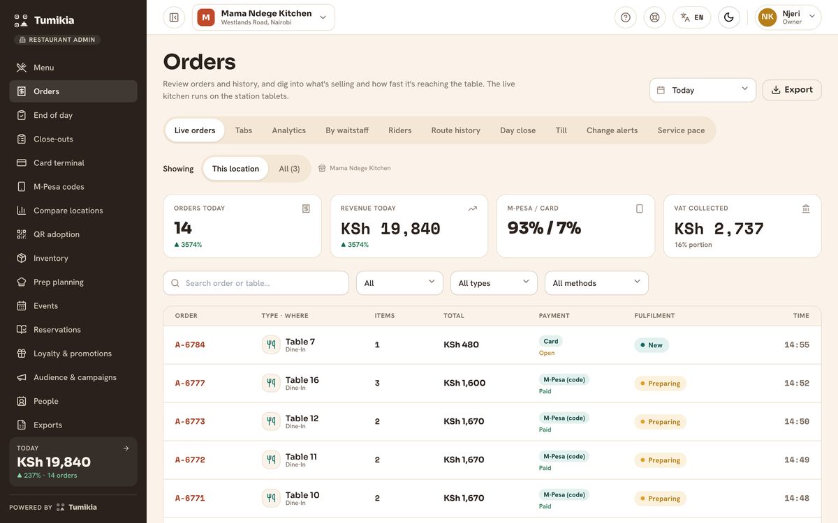838x523 pixels.
Task: Open order A-6784 link
Action: click(x=190, y=344)
